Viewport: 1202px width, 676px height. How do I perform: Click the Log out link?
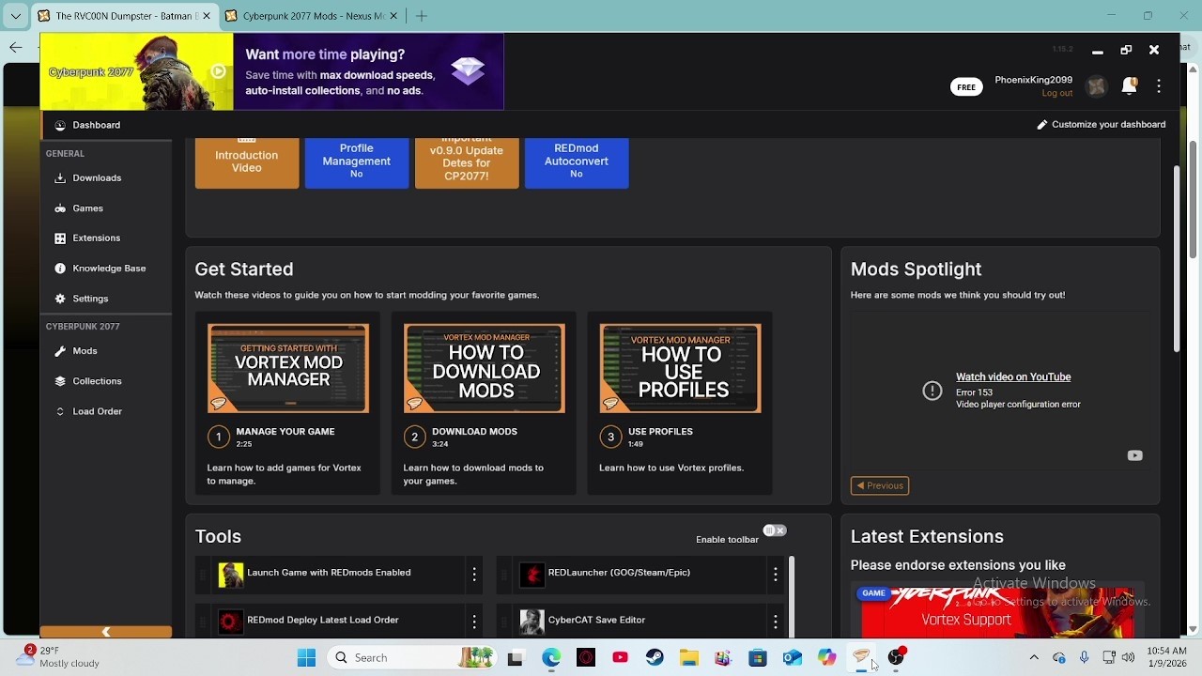(x=1056, y=94)
